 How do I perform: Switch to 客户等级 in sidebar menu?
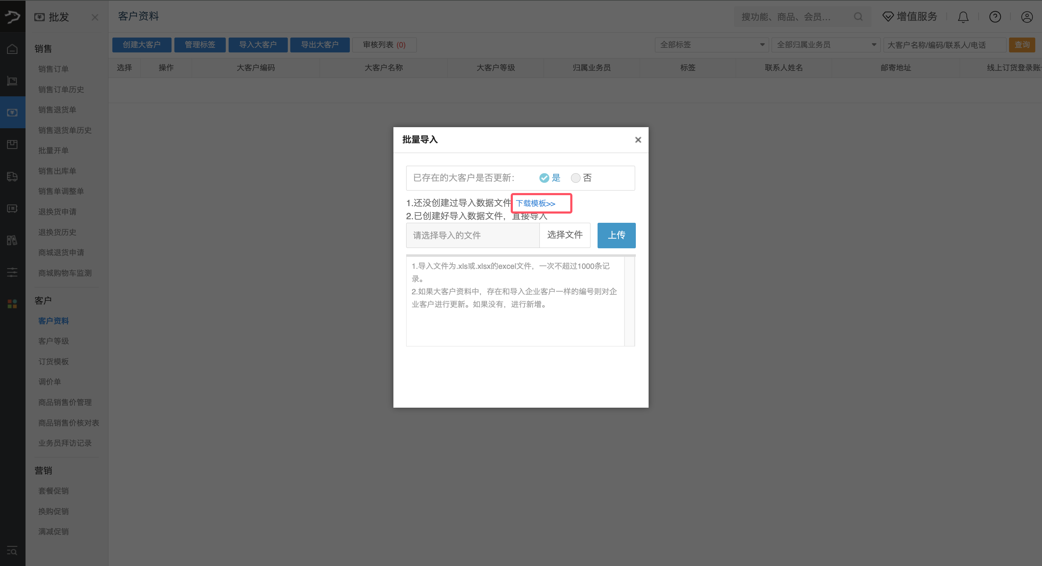53,341
